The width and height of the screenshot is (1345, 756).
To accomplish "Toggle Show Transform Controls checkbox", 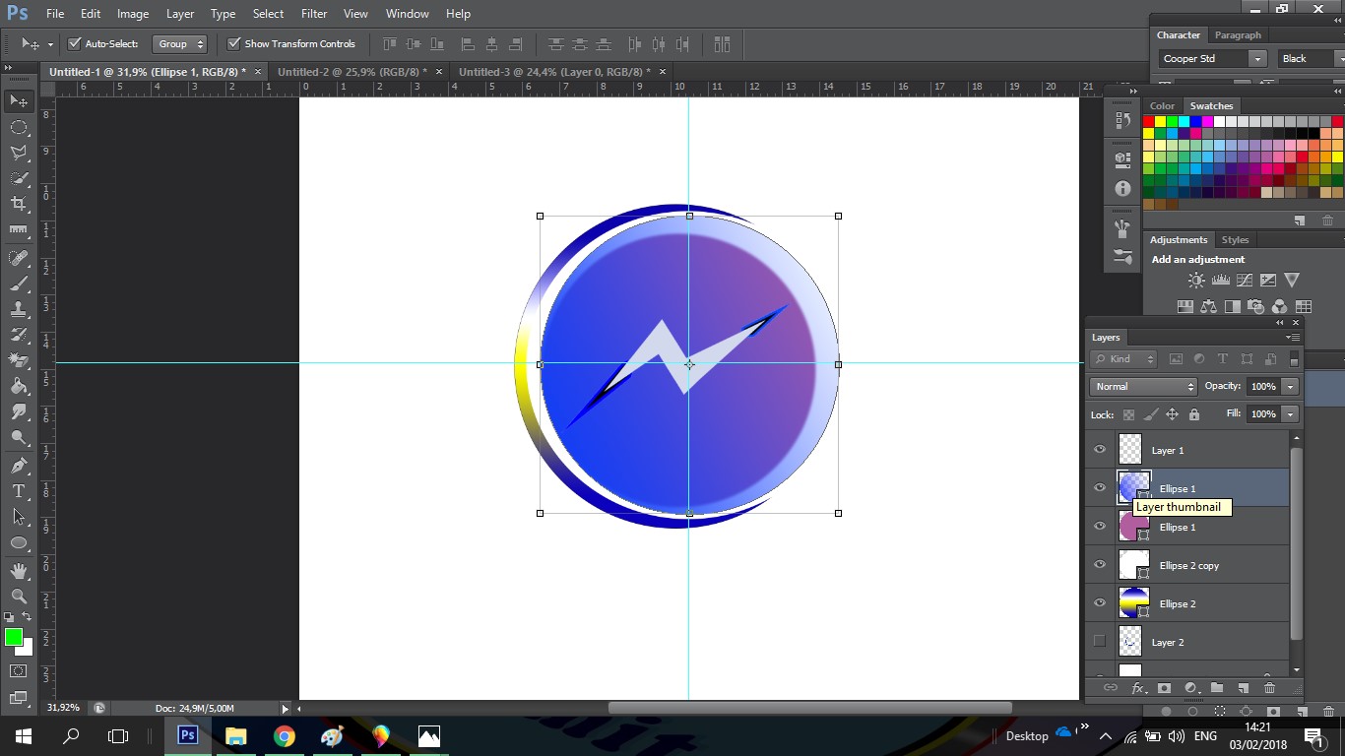I will point(233,43).
